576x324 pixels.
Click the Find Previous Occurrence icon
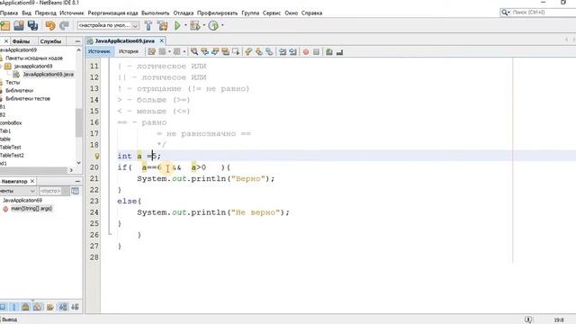[204, 52]
